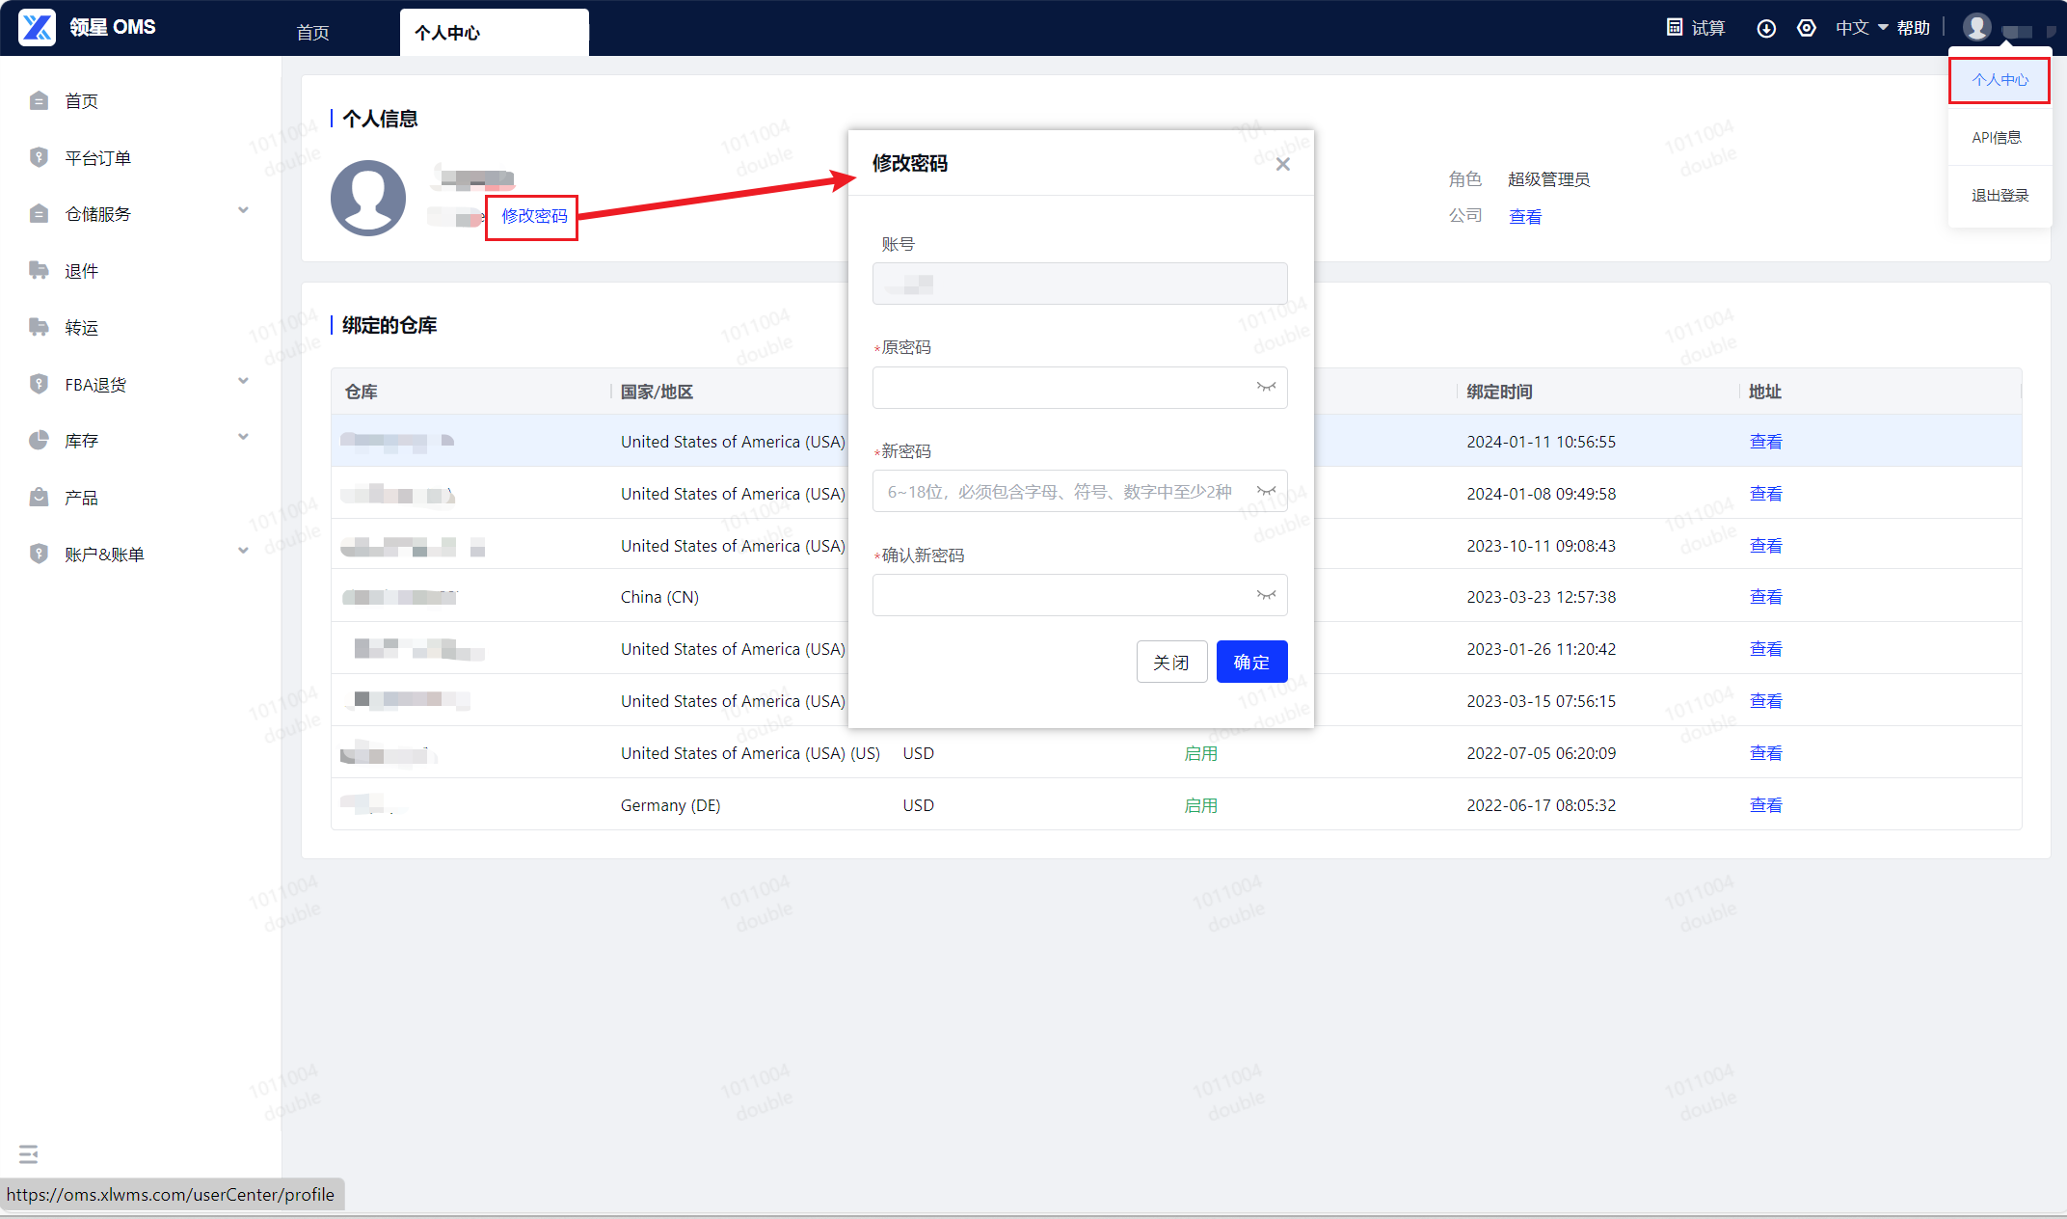The height and width of the screenshot is (1219, 2067).
Task: Expand the 仓储服务 menu chevron
Action: tap(243, 210)
